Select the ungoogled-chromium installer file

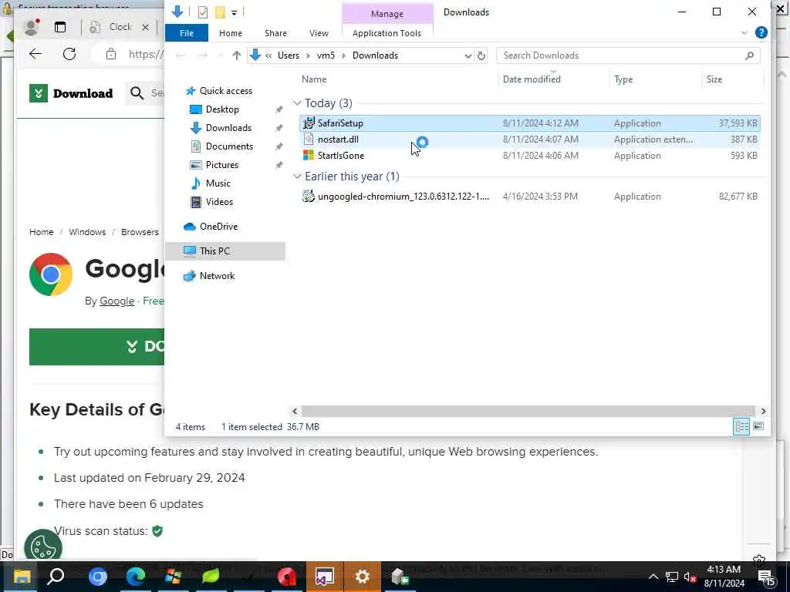pyautogui.click(x=529, y=197)
